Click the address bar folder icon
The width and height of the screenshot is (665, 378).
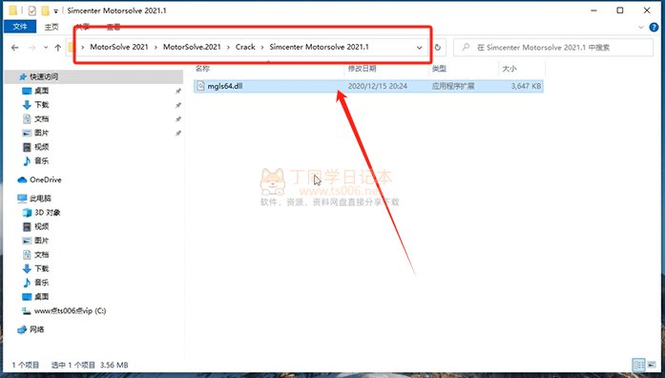pos(72,47)
